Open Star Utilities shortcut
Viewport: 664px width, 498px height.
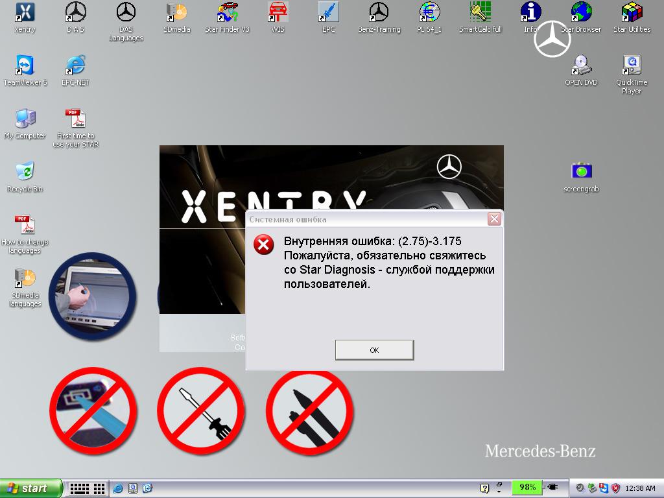(x=632, y=18)
